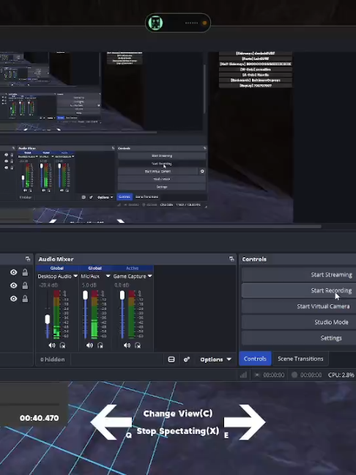
Task: Mute the Desktop Audio speaker icon
Action: (x=52, y=345)
